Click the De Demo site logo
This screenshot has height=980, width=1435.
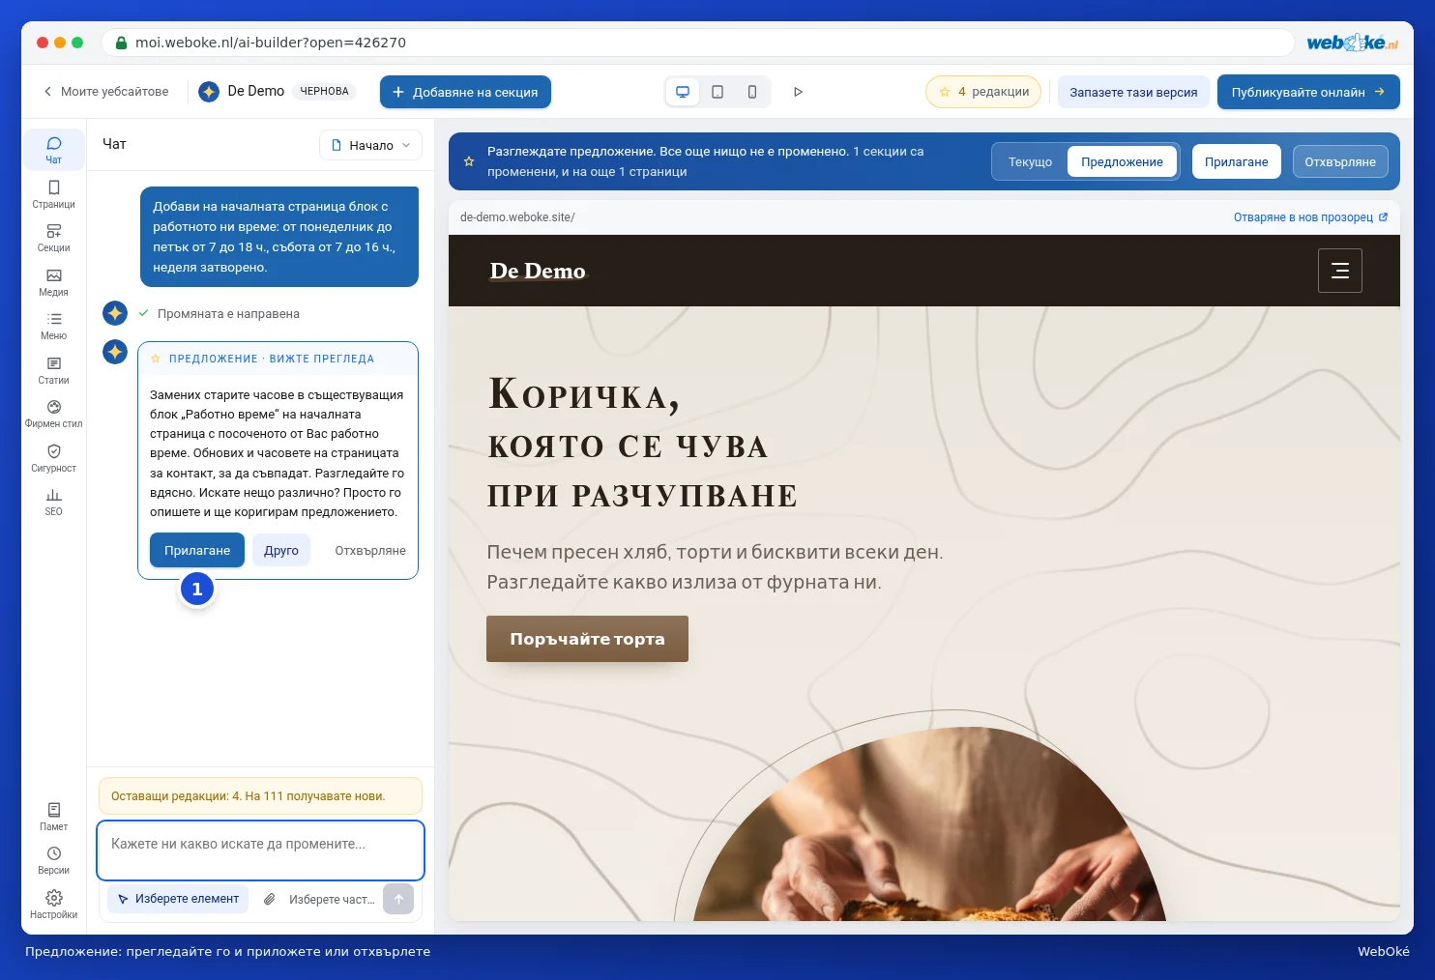pyautogui.click(x=538, y=271)
